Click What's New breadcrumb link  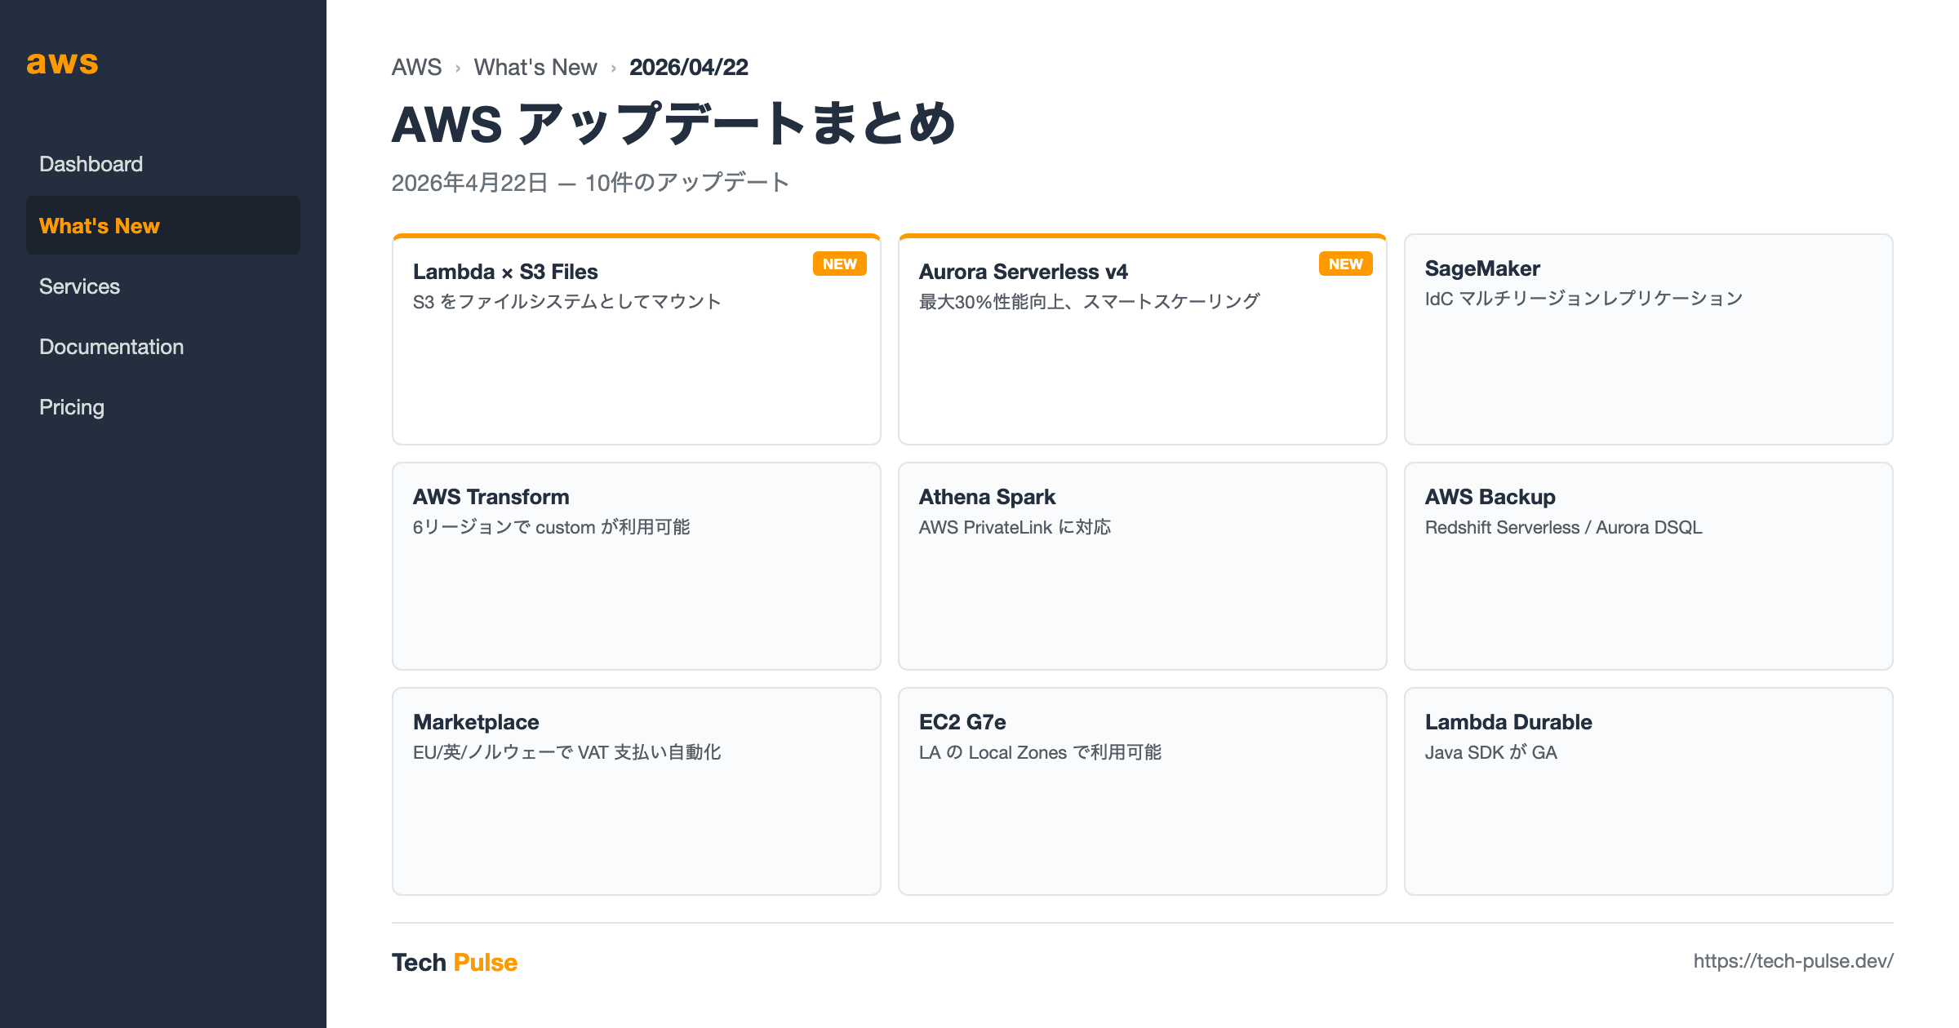point(535,67)
